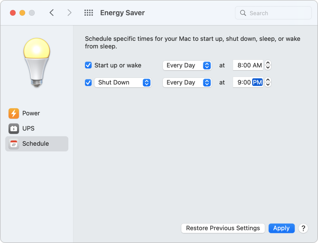This screenshot has width=318, height=243.
Task: Switch to the Power pane
Action: click(x=31, y=113)
